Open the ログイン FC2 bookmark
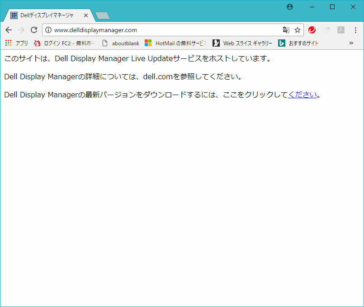Viewport: 364px width, 307px height. (x=65, y=43)
